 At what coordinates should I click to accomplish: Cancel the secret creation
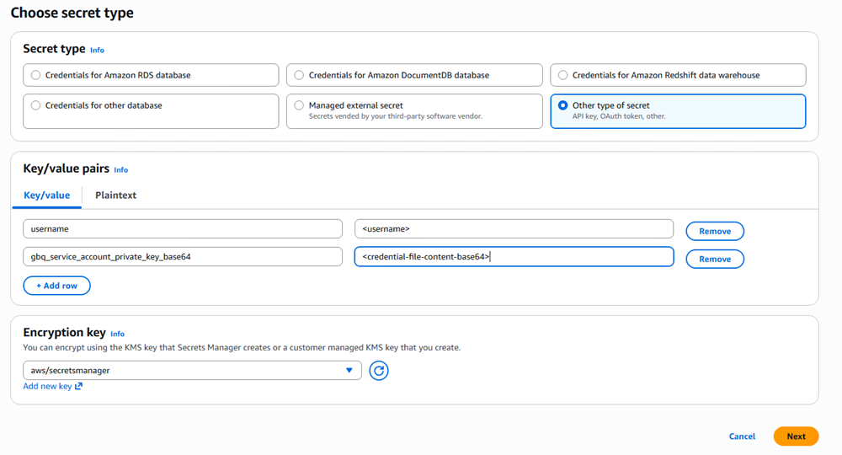742,436
